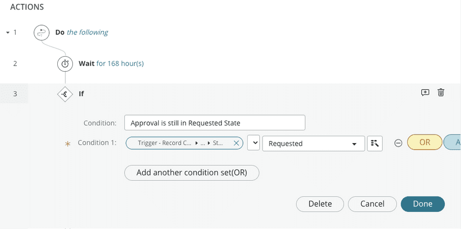The image size is (461, 229).
Task: Remove Condition 1 with the minus icon
Action: [x=398, y=143]
